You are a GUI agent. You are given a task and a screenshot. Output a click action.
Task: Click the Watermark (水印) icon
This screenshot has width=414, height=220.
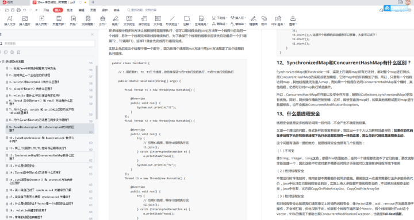(x=102, y=18)
